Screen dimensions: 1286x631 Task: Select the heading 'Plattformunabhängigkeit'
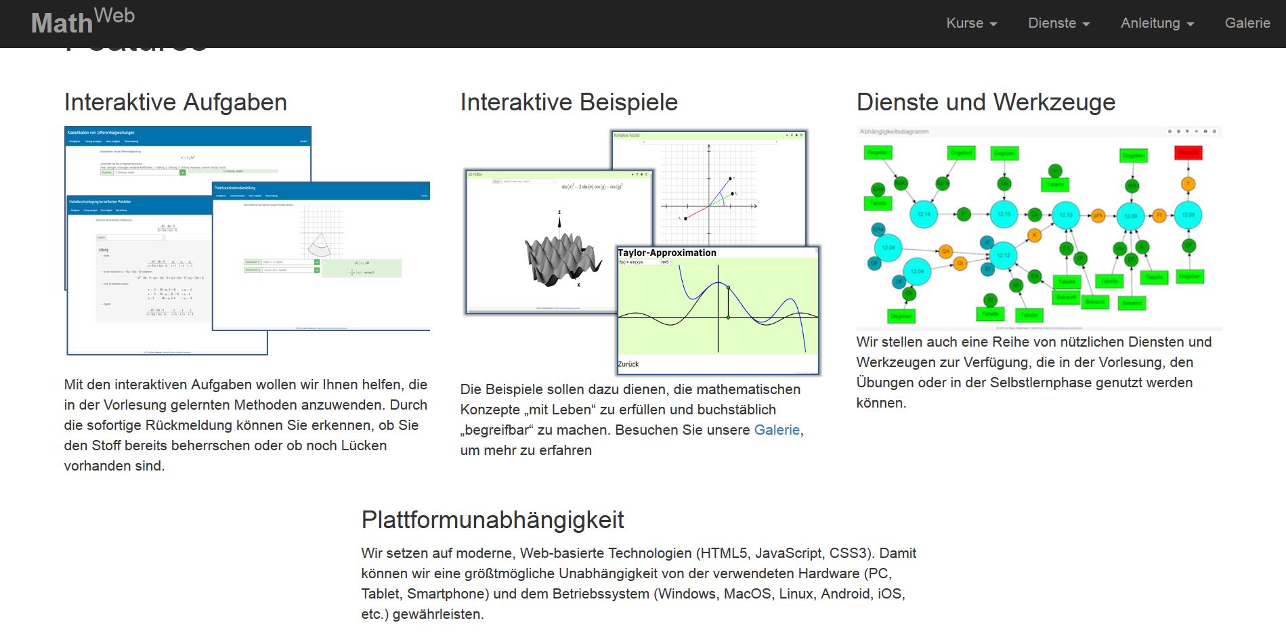coord(492,520)
